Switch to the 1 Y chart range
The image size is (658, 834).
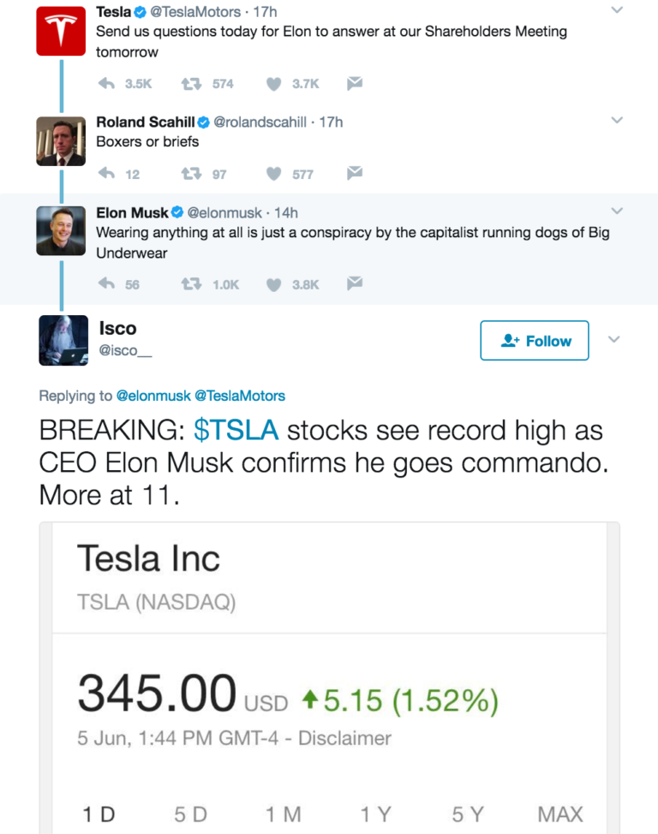375,814
